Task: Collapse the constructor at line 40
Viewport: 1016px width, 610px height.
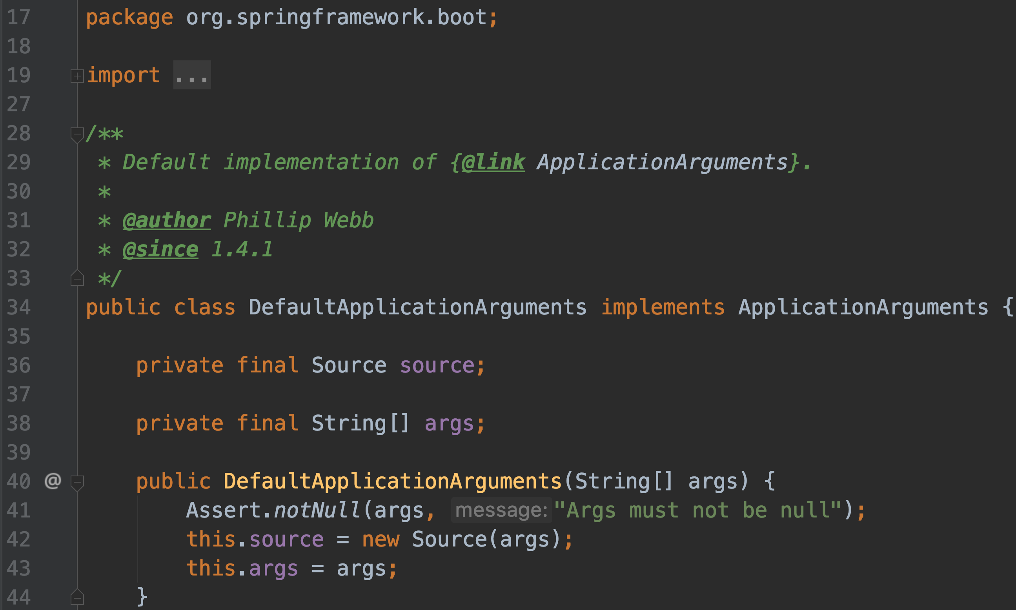Action: pyautogui.click(x=77, y=483)
